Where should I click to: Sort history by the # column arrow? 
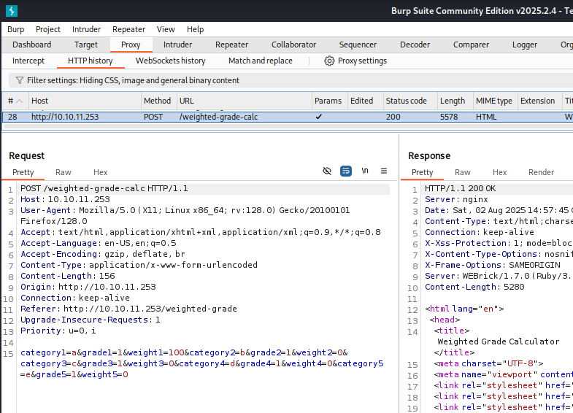pyautogui.click(x=19, y=101)
